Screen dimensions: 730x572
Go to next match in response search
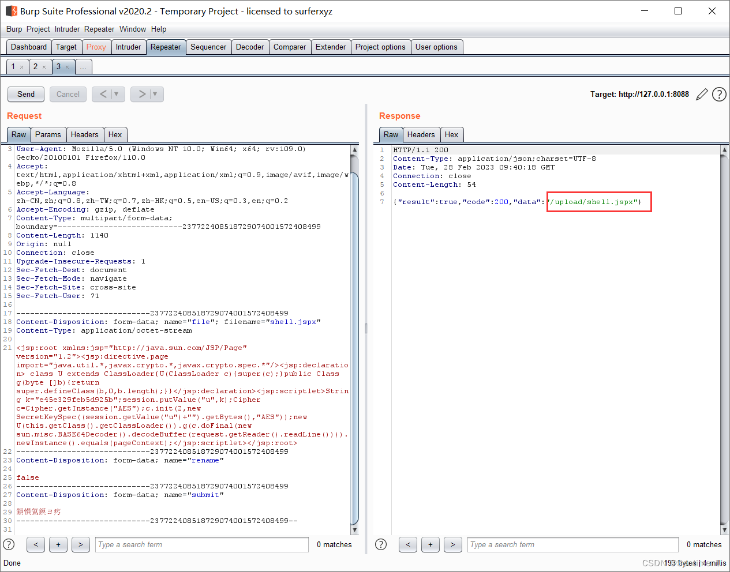pos(453,544)
